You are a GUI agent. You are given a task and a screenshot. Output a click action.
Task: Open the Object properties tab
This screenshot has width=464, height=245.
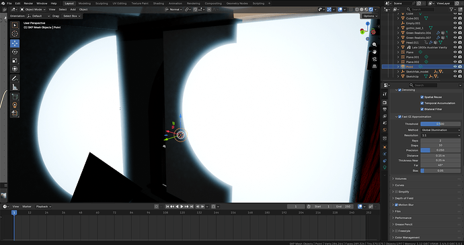click(385, 147)
